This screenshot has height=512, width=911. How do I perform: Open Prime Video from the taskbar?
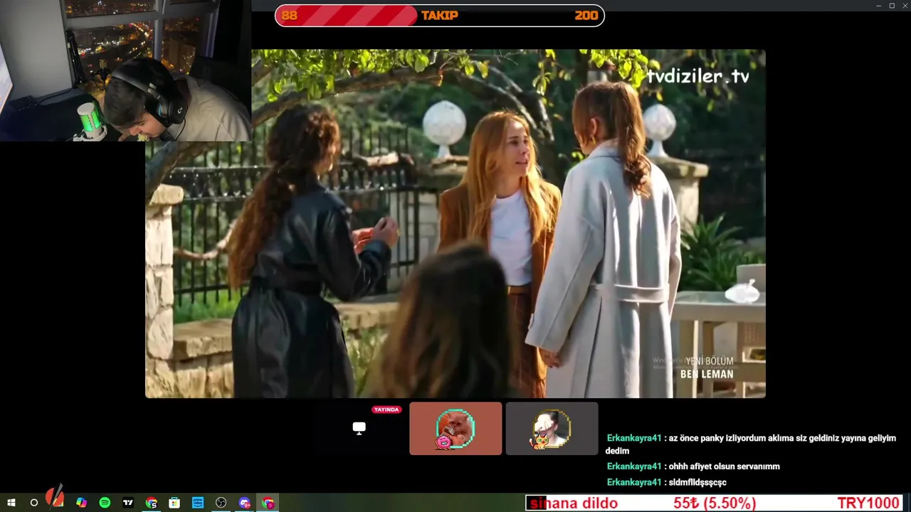[x=198, y=503]
